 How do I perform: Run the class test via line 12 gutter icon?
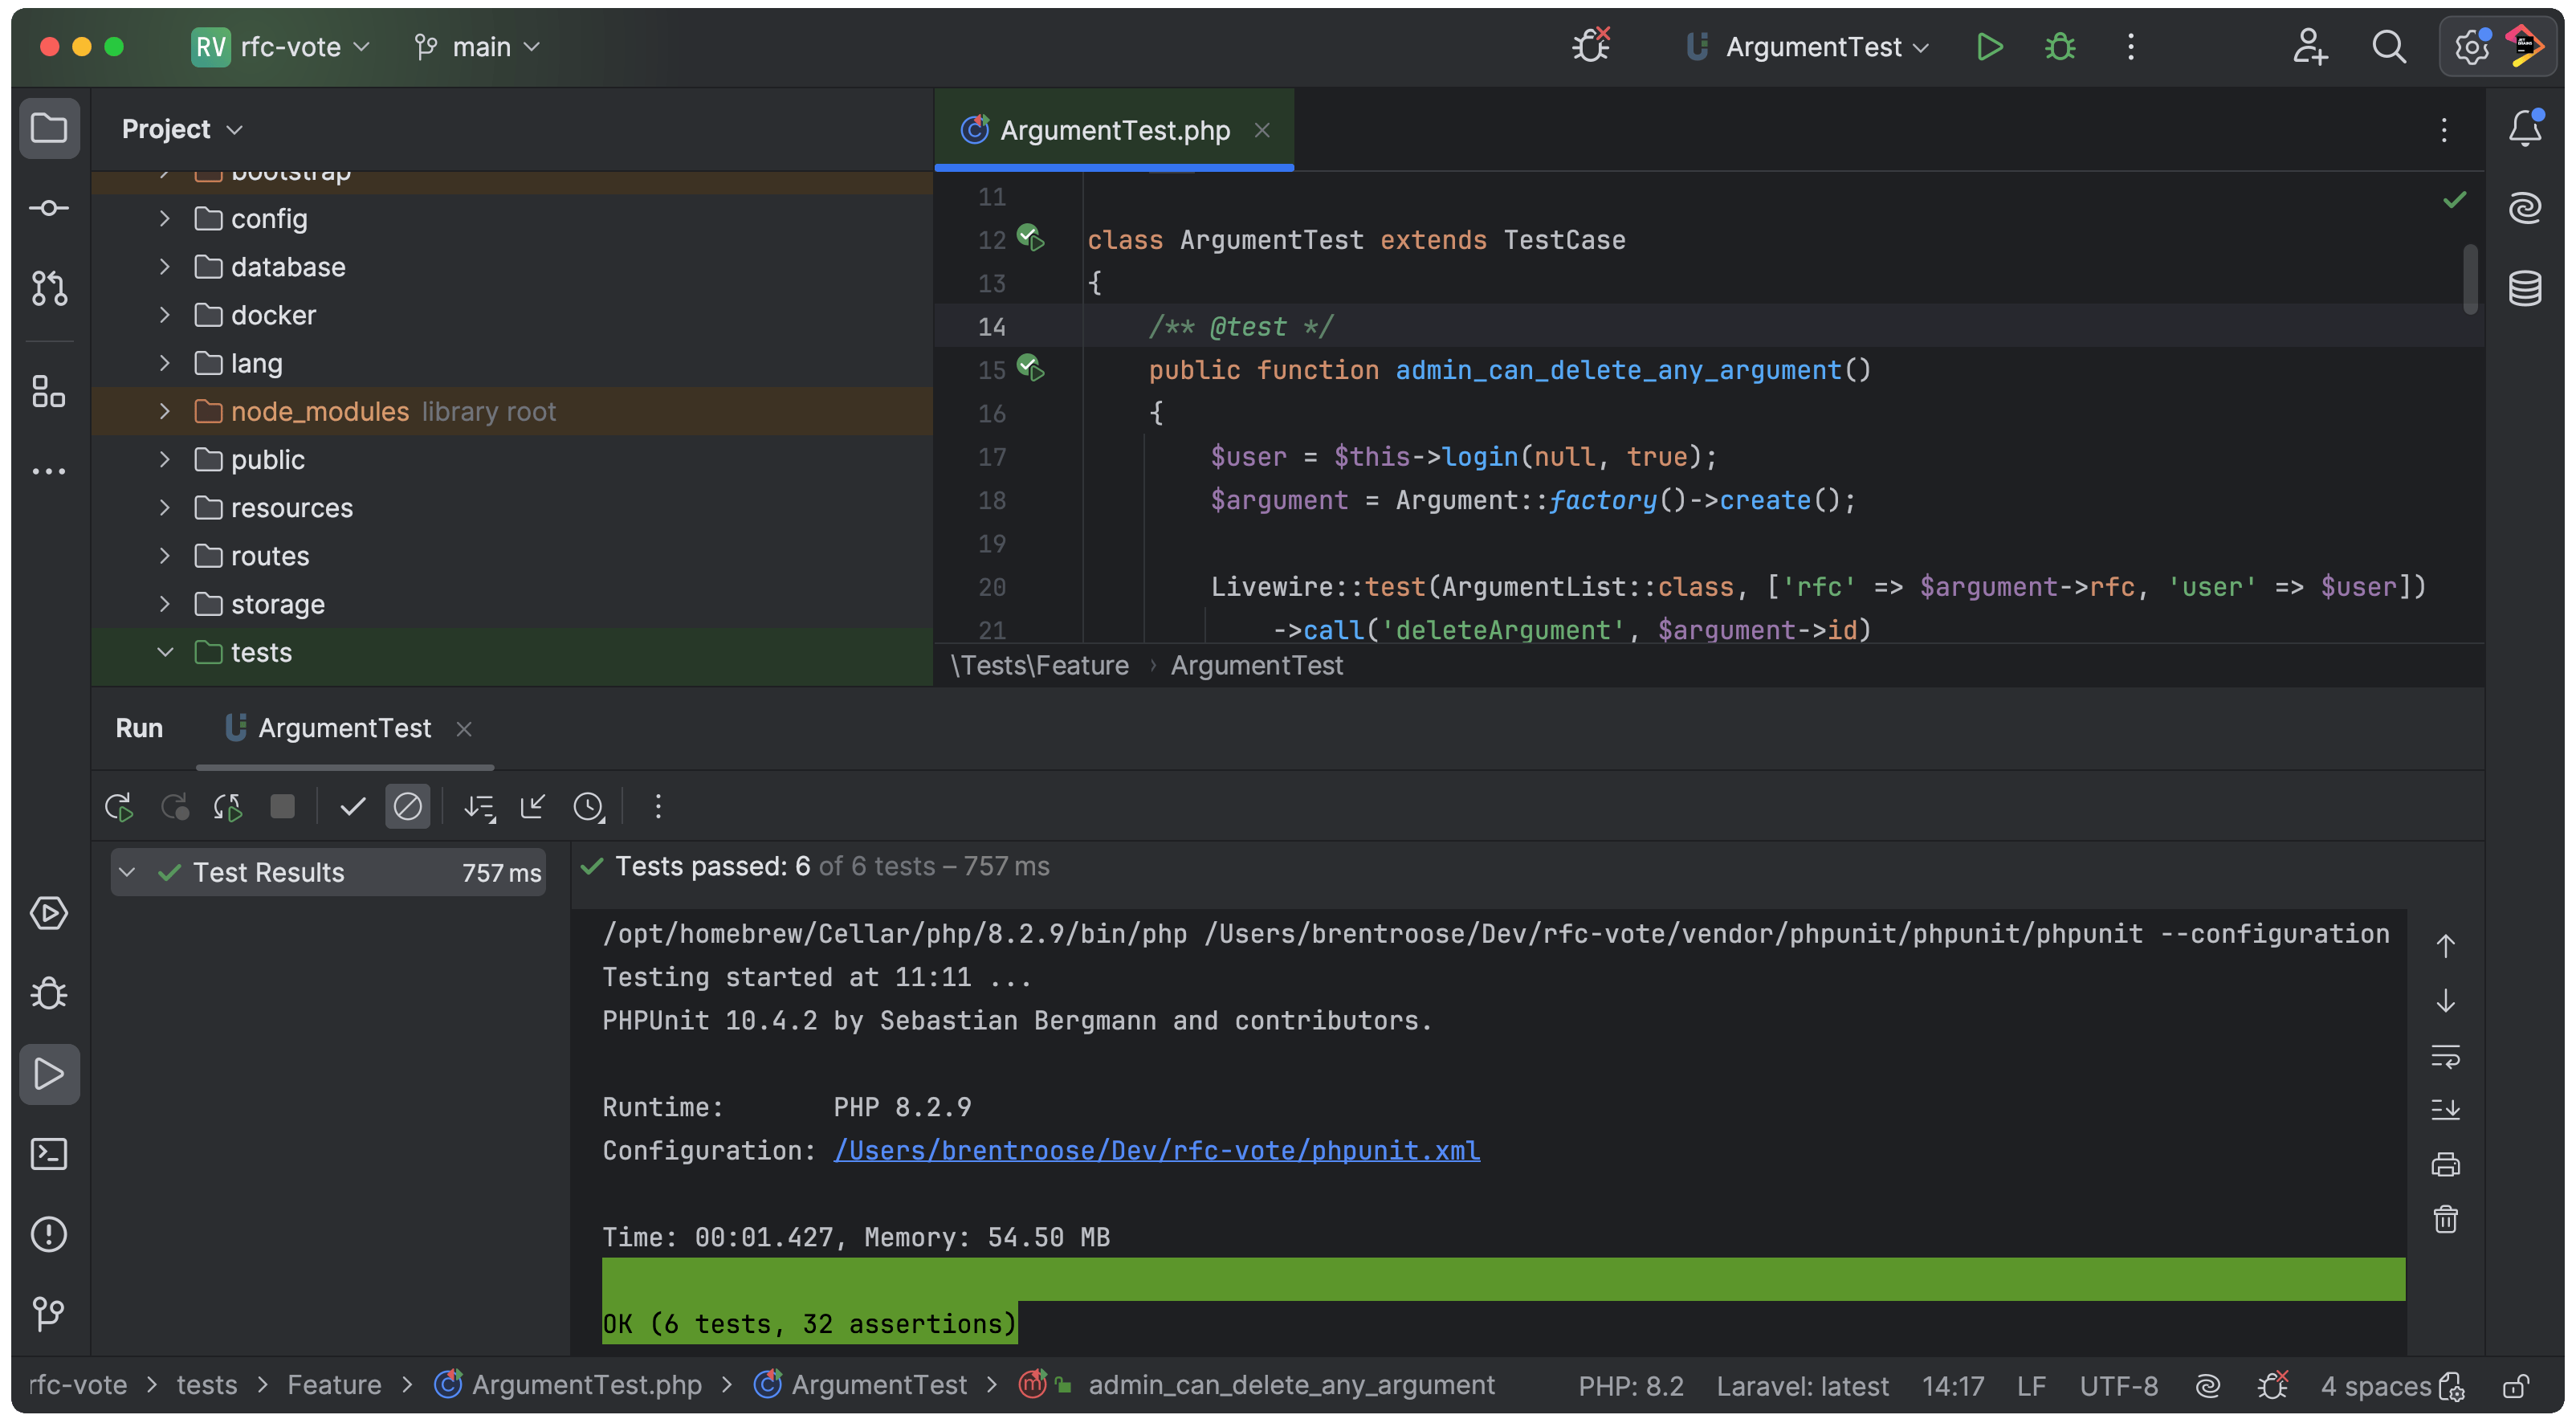[x=1030, y=238]
